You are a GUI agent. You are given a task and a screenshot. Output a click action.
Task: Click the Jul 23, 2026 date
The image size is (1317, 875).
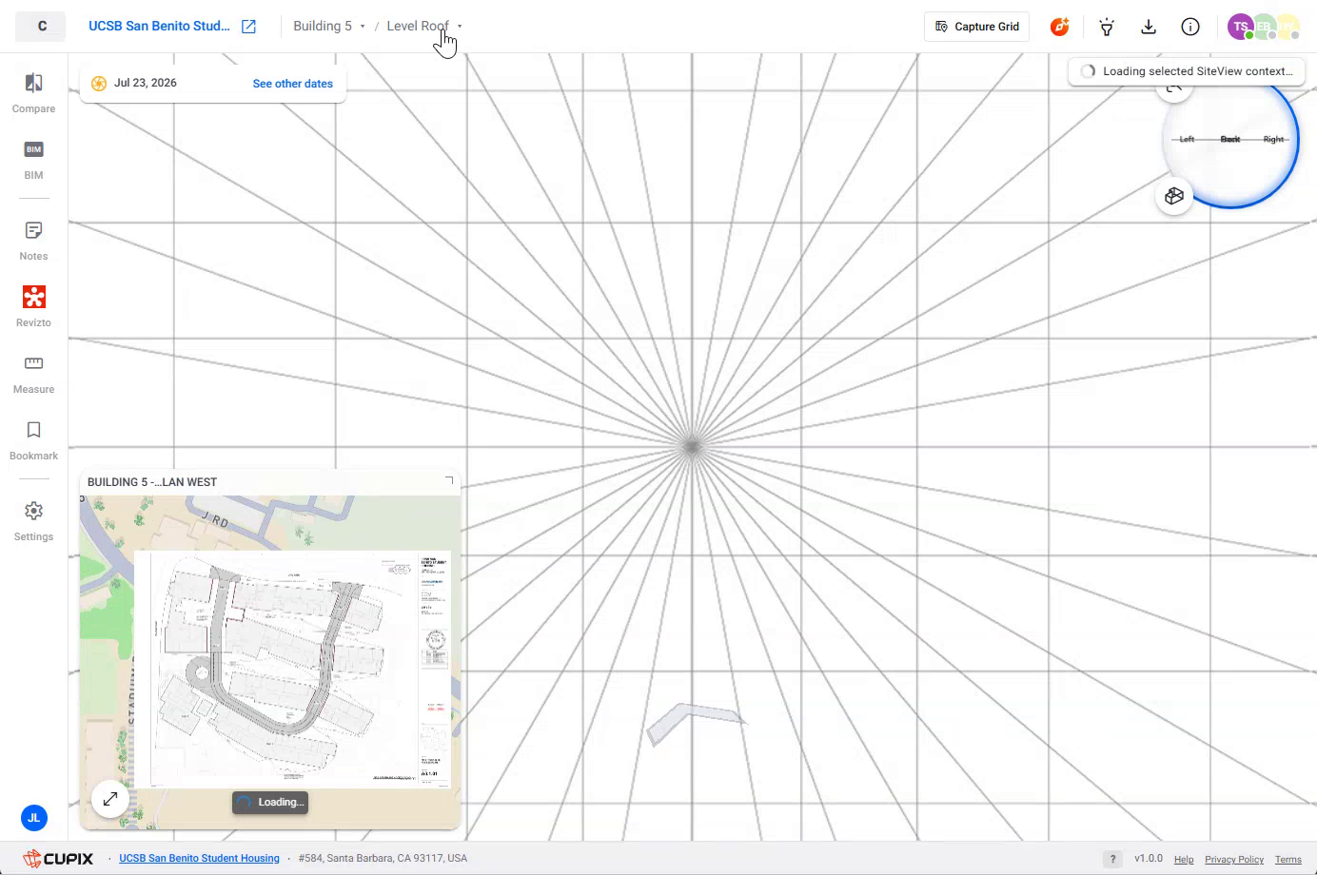[146, 83]
